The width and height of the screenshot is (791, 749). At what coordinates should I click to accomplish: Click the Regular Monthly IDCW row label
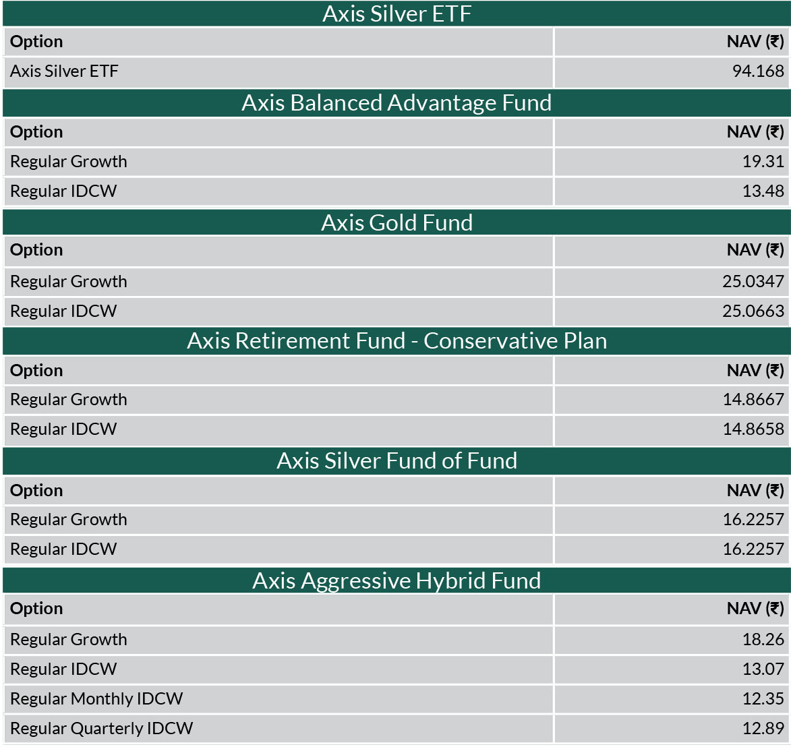pos(96,699)
